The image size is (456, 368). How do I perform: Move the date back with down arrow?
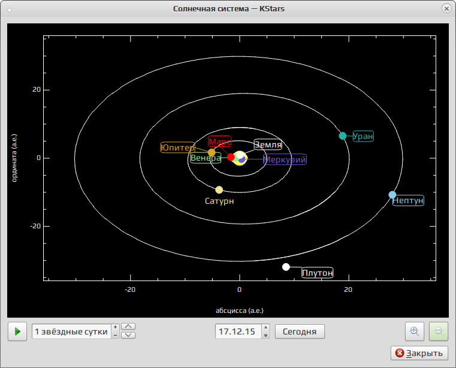(265, 336)
